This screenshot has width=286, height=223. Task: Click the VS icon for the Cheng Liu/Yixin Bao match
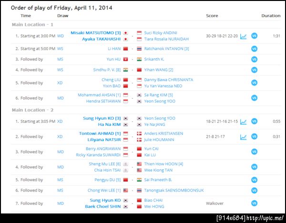click(254, 83)
